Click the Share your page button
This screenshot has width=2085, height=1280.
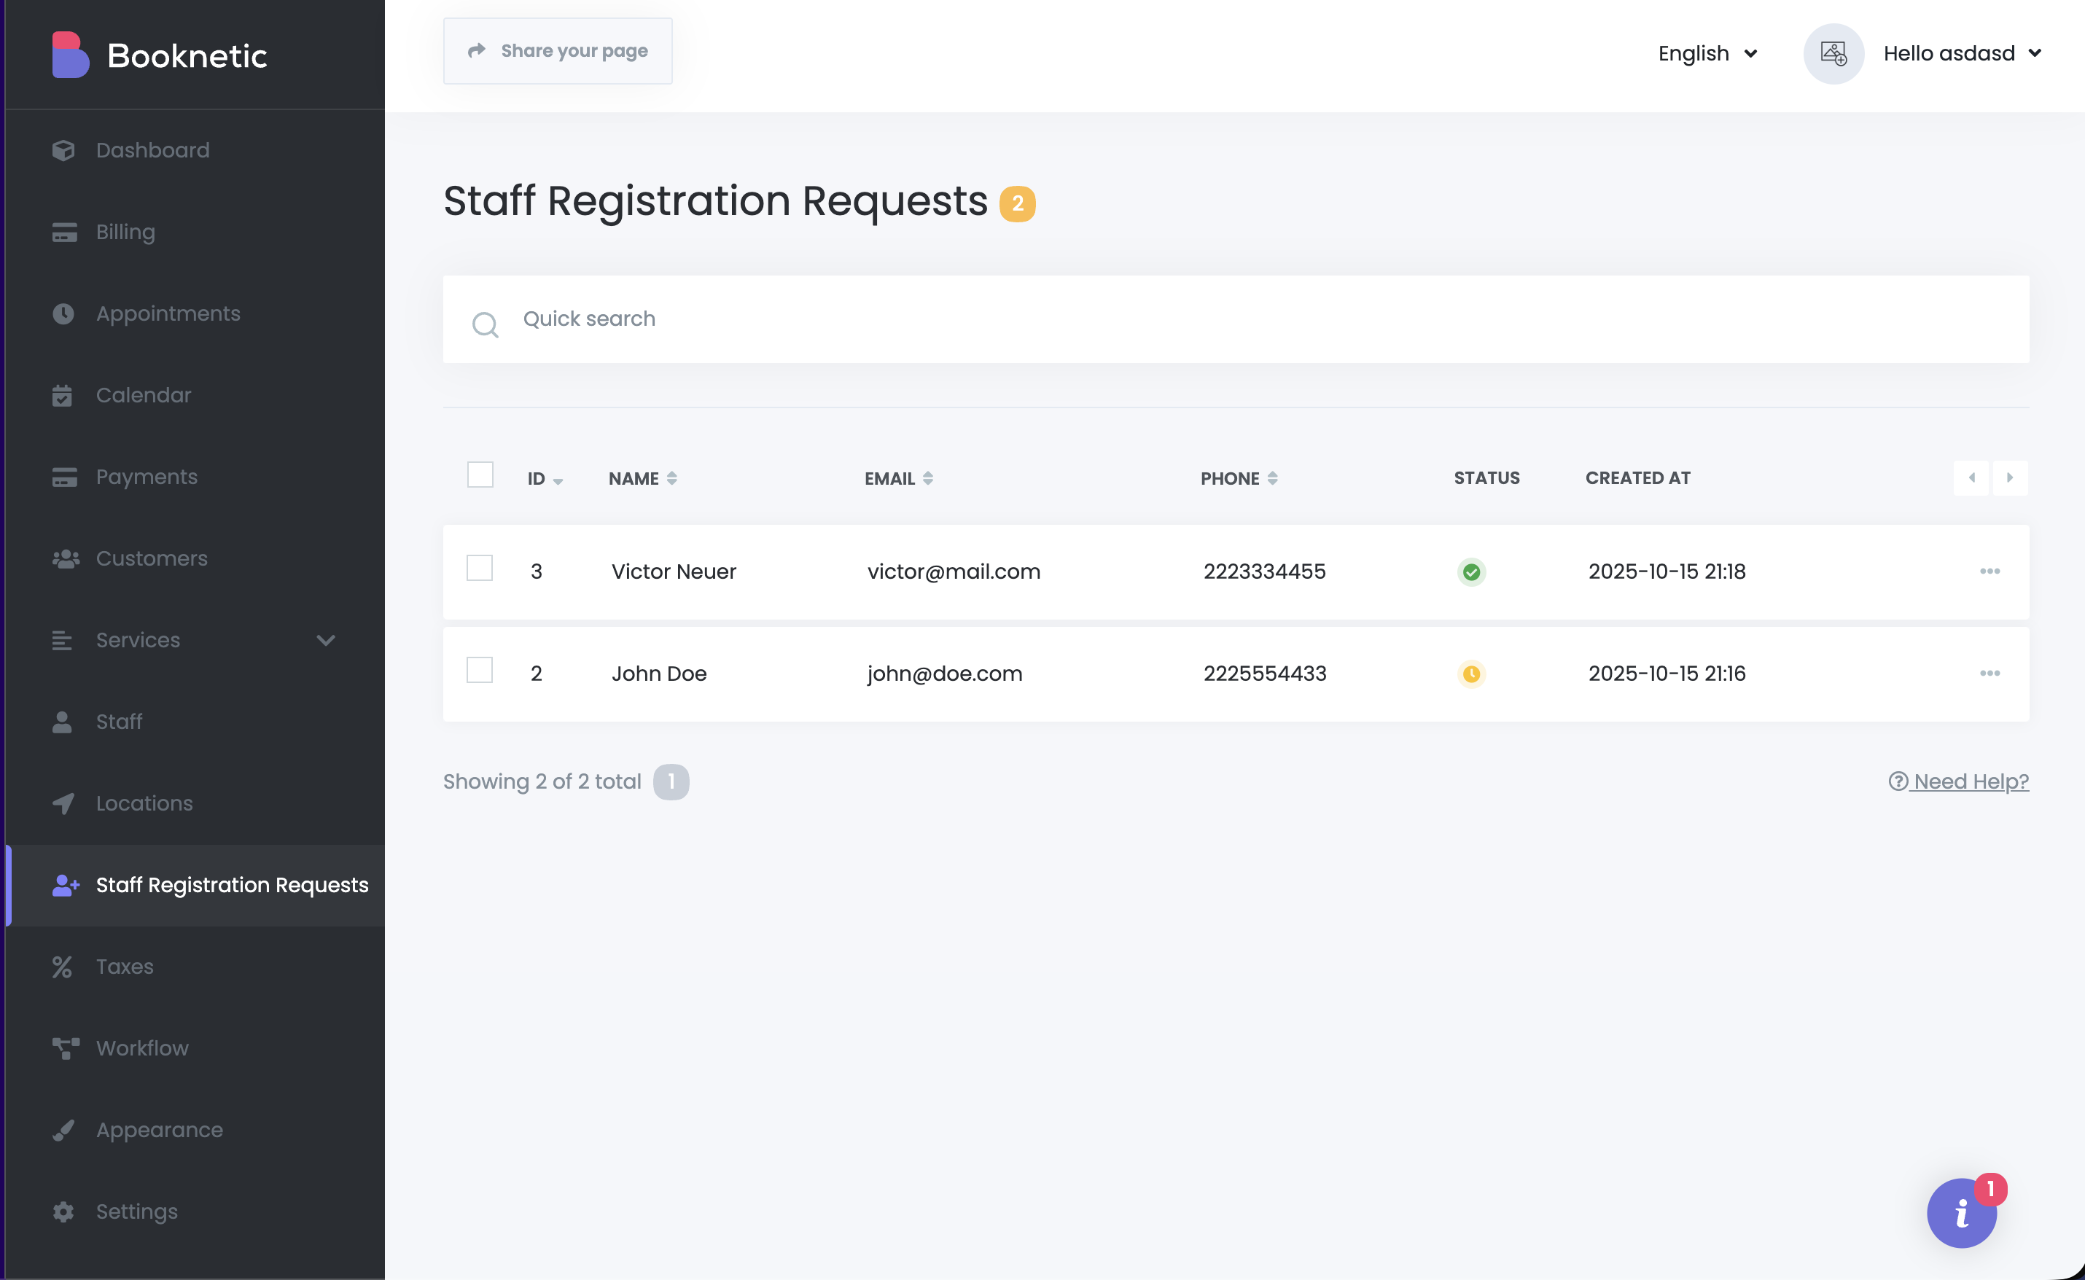tap(558, 51)
